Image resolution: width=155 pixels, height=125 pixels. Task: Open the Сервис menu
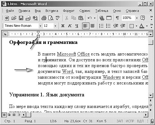[x=85, y=11]
